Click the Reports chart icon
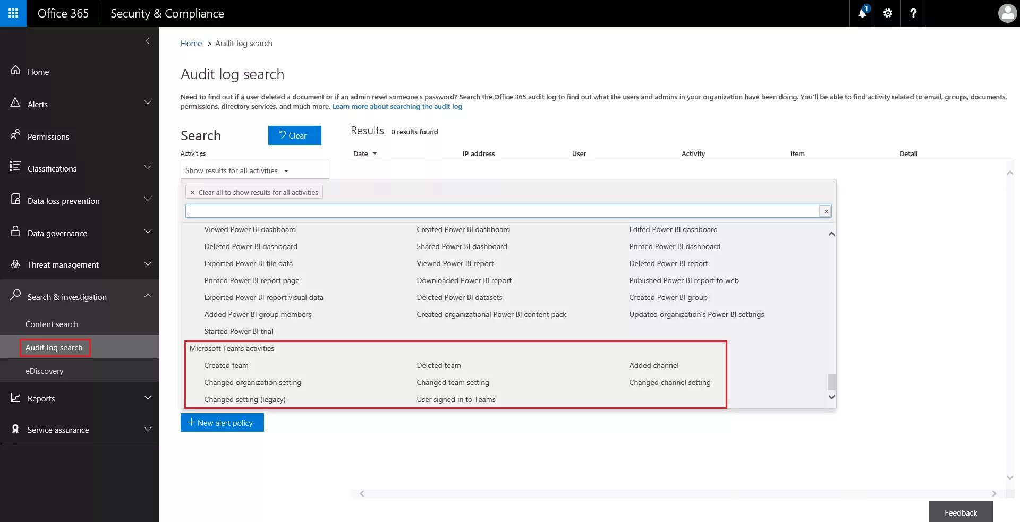 click(x=15, y=397)
